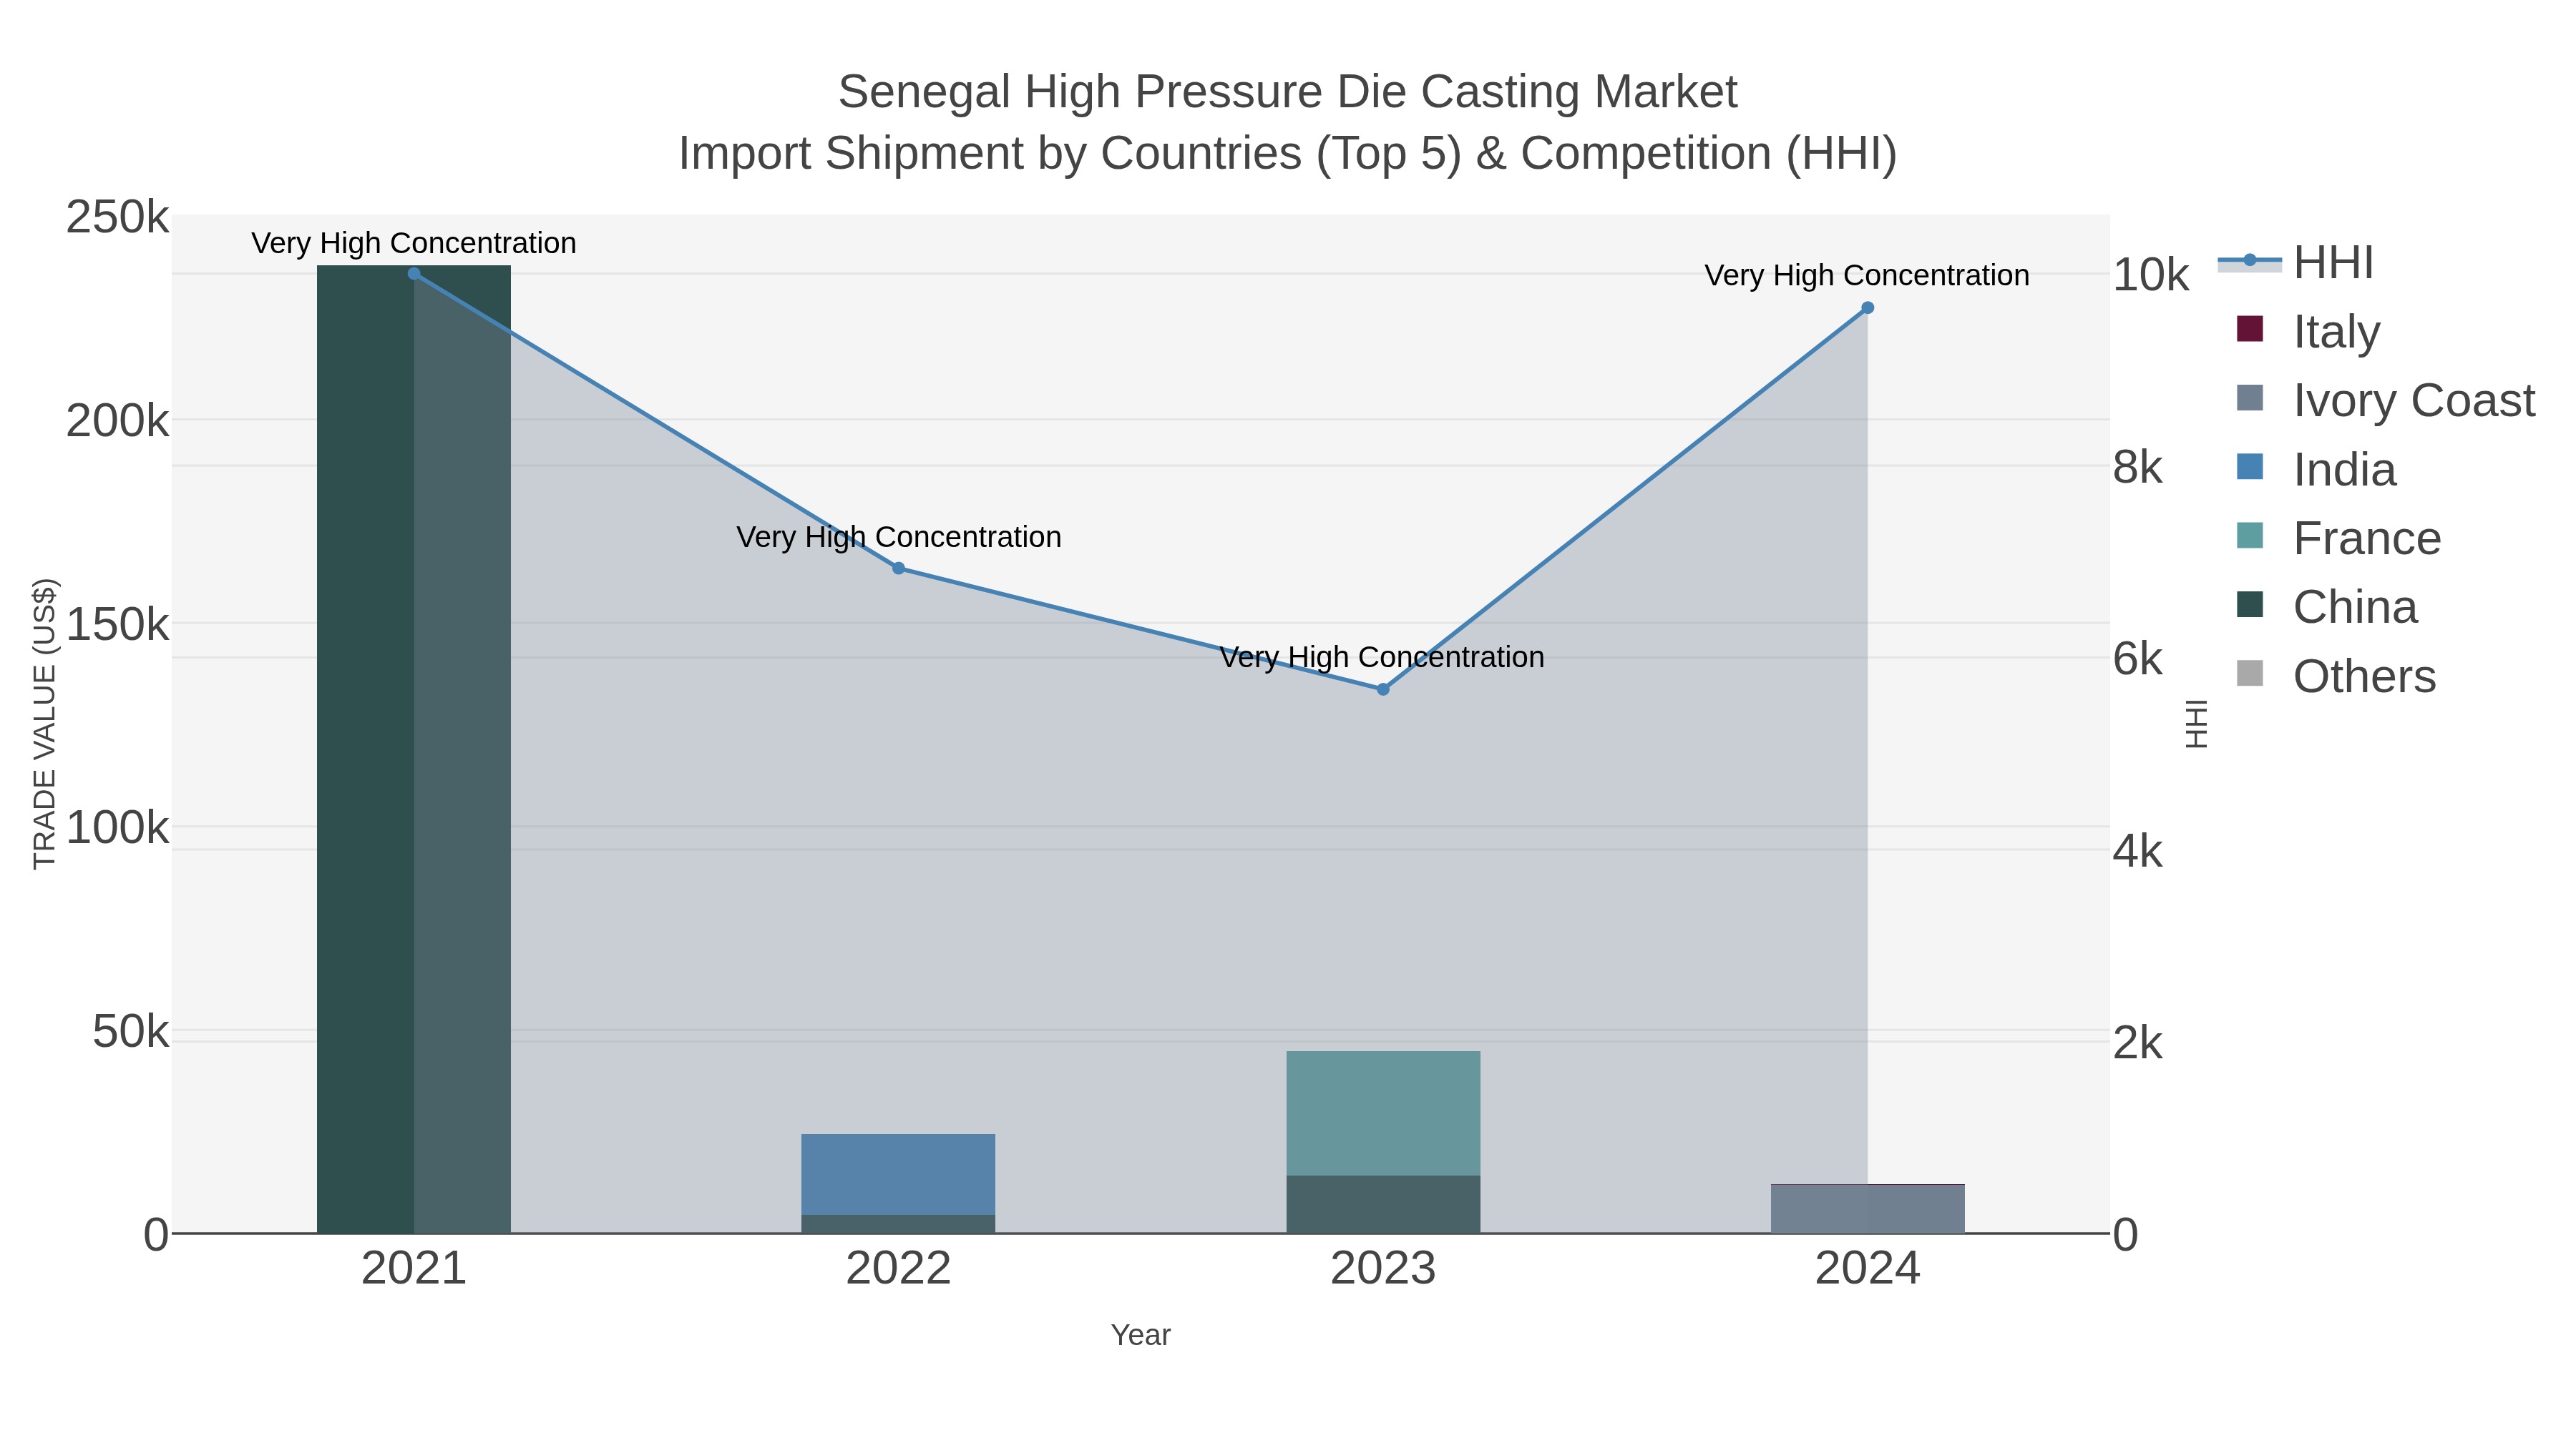Click the 50k left axis tick
2576x1448 pixels.
coord(130,1031)
